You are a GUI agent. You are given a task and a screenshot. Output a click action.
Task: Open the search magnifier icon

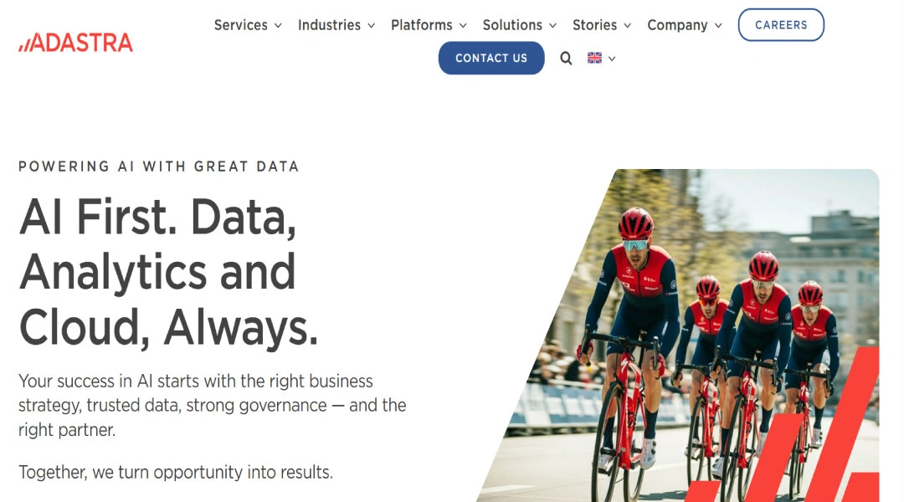click(566, 59)
